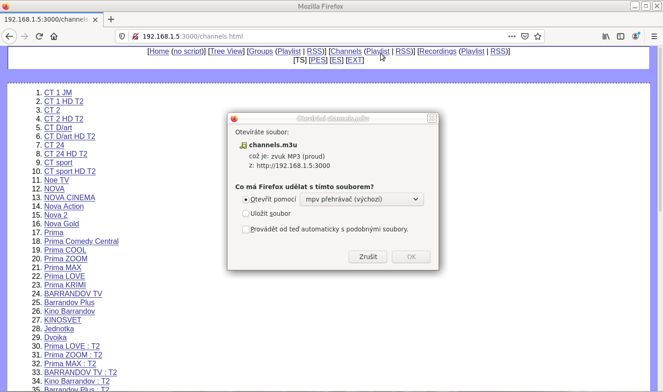Screen dimensions: 663x392
Task: Click the Firefox icon in dialog titlebar
Action: pos(234,118)
